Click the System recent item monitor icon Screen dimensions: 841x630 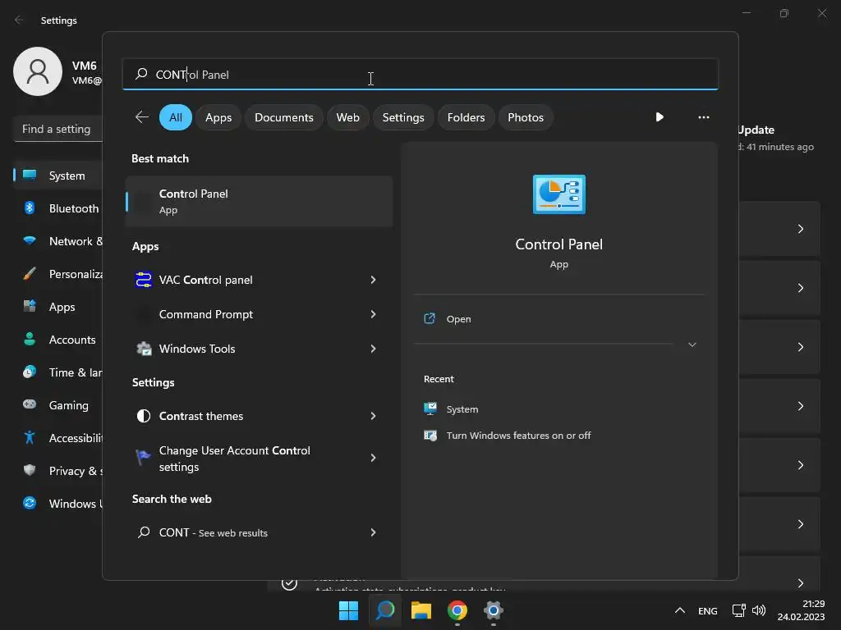point(430,409)
